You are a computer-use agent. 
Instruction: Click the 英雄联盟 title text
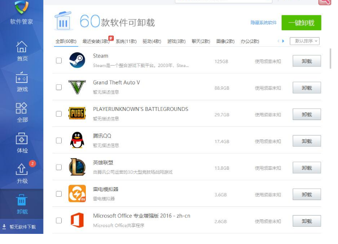103,163
